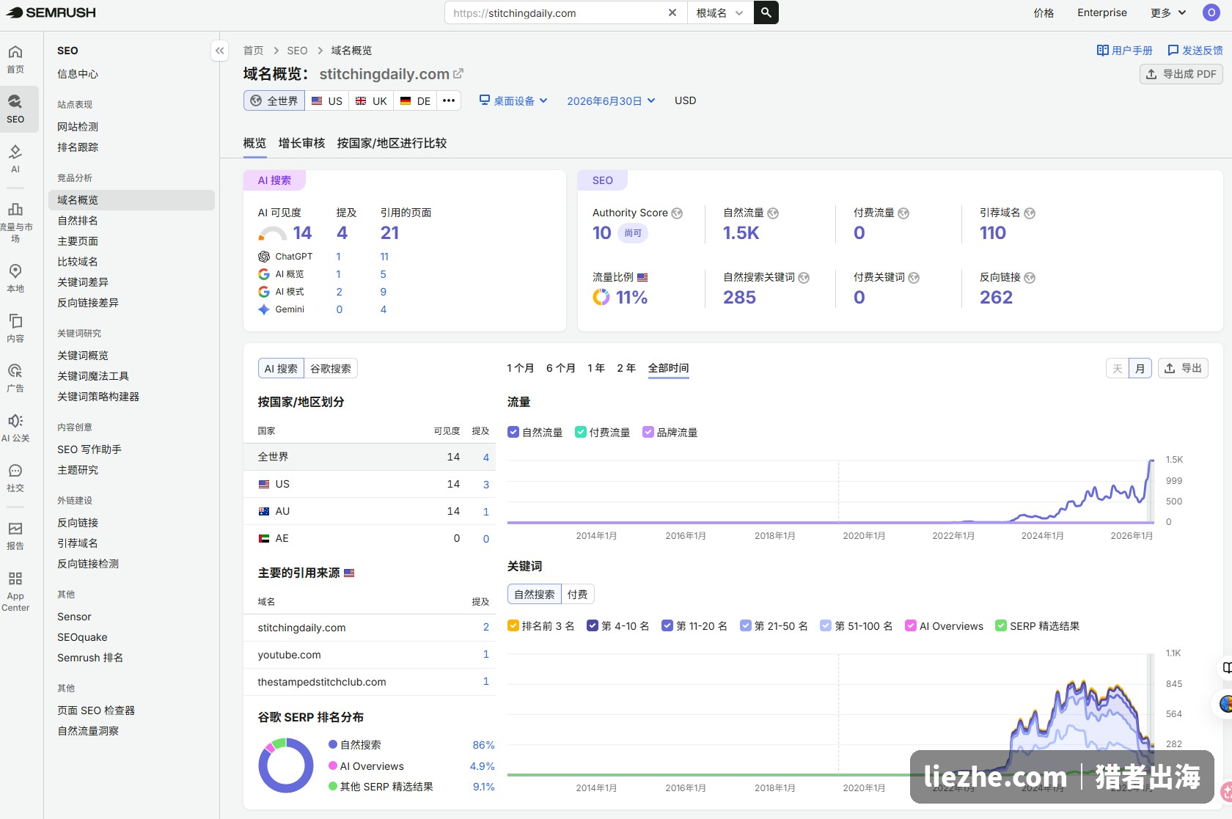Select the 全部时间 time range
Screen dimensions: 1232x819
point(668,368)
